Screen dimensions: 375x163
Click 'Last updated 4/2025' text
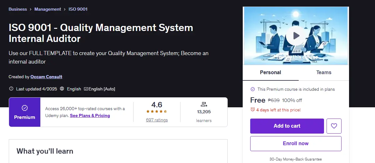click(x=37, y=89)
